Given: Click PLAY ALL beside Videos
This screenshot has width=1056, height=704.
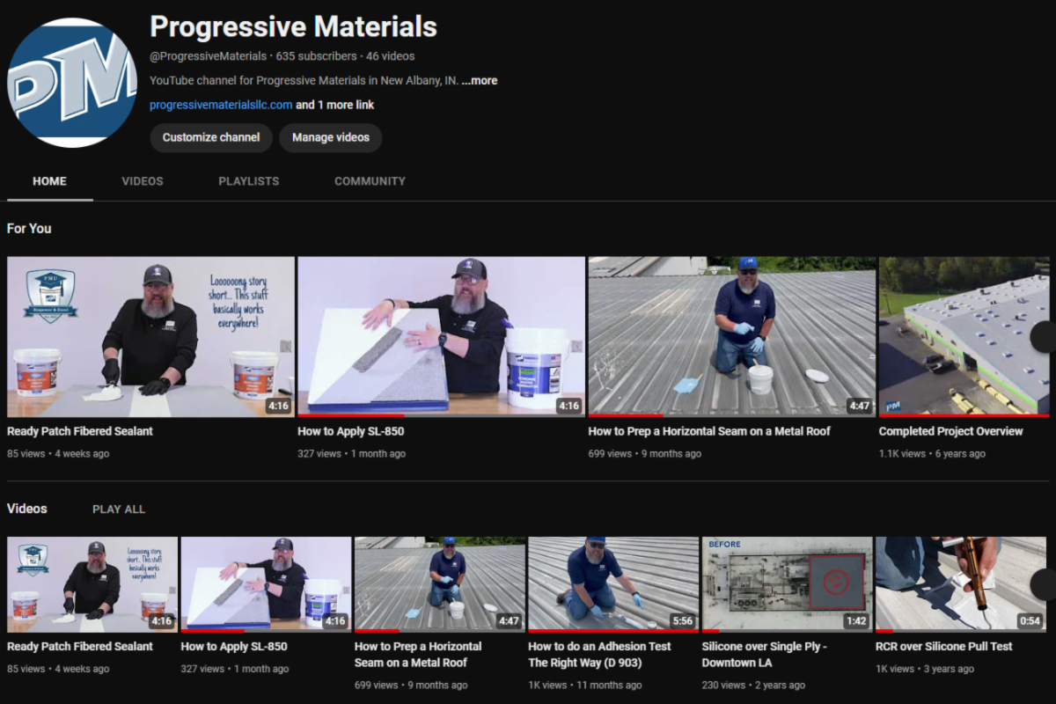Looking at the screenshot, I should click(x=119, y=510).
